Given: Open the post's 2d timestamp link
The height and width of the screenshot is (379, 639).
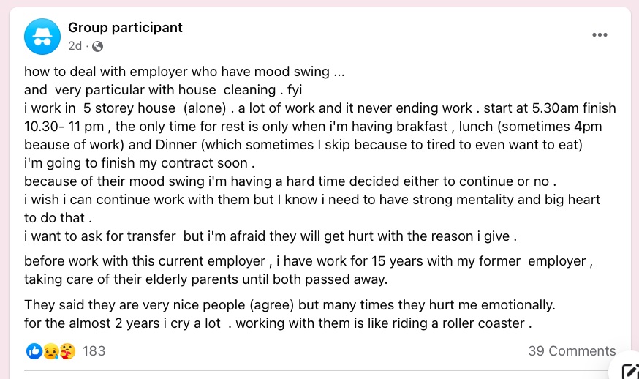Looking at the screenshot, I should pyautogui.click(x=75, y=45).
